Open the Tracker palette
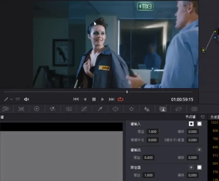The width and height of the screenshot is (219, 181). tap(131, 109)
